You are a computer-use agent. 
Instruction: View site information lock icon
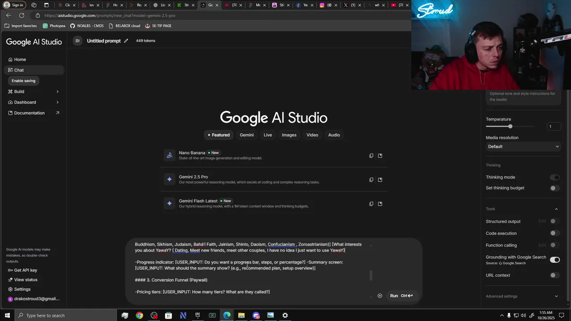click(x=38, y=15)
